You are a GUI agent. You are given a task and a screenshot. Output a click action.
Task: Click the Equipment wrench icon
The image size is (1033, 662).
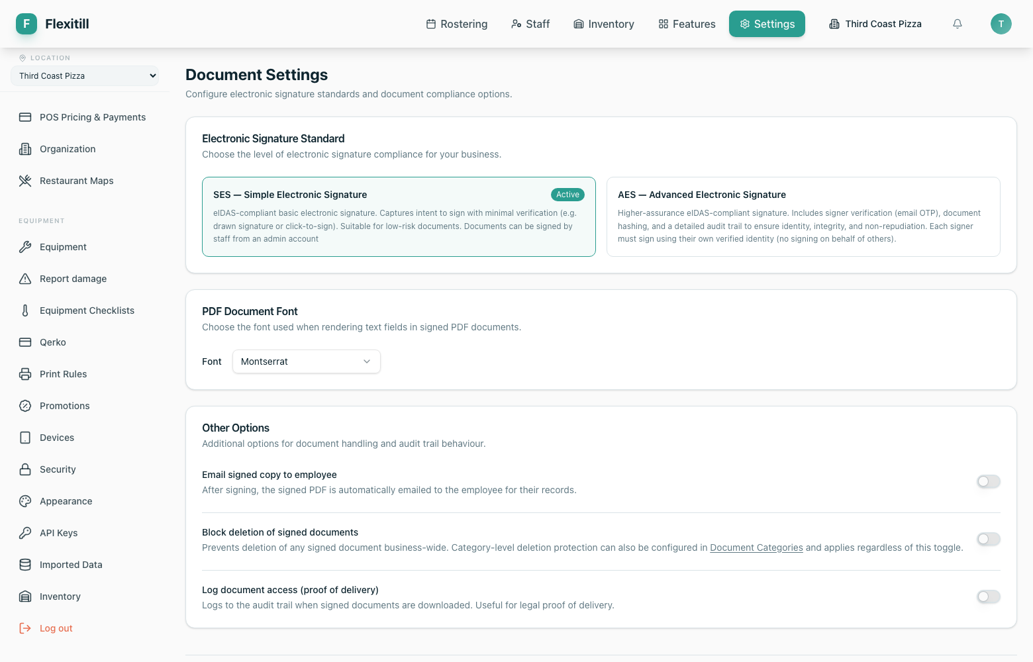coord(25,247)
